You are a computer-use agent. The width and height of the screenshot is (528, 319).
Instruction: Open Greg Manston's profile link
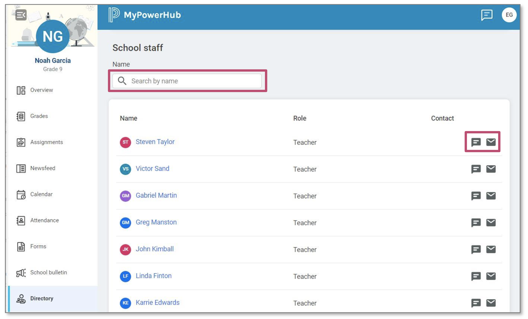[x=156, y=223]
